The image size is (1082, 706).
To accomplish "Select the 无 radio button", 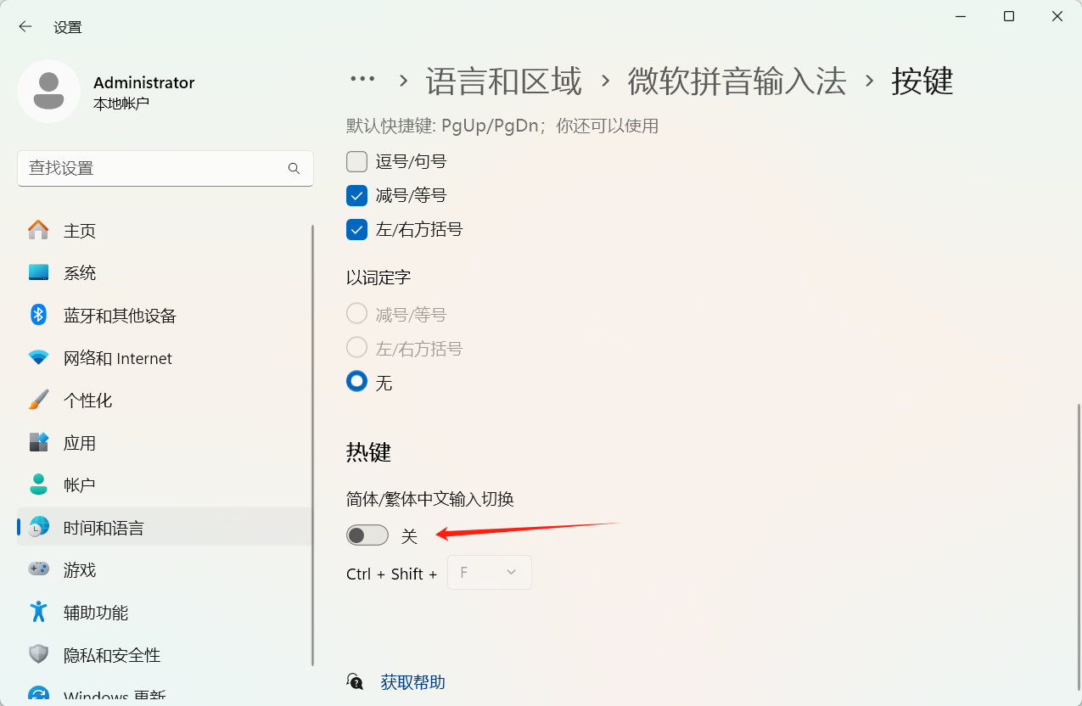I will [x=356, y=382].
